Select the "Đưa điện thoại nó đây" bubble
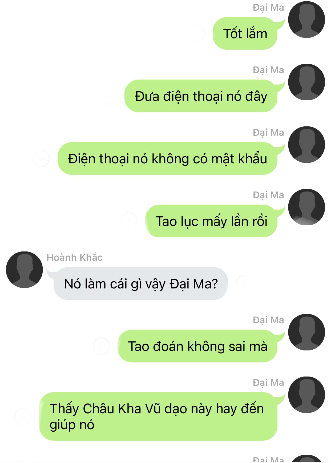Image resolution: width=331 pixels, height=463 pixels. (201, 96)
